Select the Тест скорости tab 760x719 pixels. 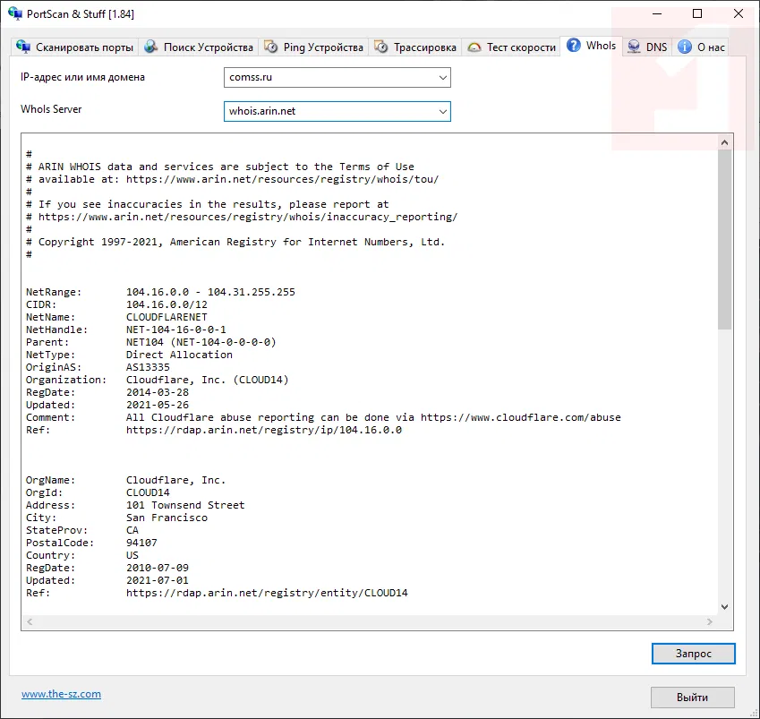click(x=511, y=47)
